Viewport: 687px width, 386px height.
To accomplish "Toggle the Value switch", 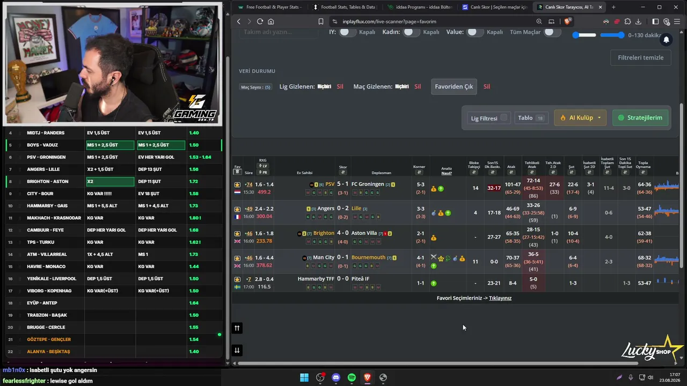I will tap(475, 32).
